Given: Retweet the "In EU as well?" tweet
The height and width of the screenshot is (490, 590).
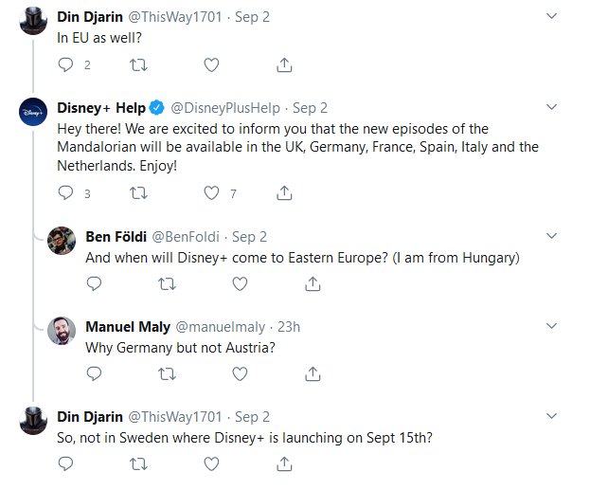Looking at the screenshot, I should coord(138,65).
